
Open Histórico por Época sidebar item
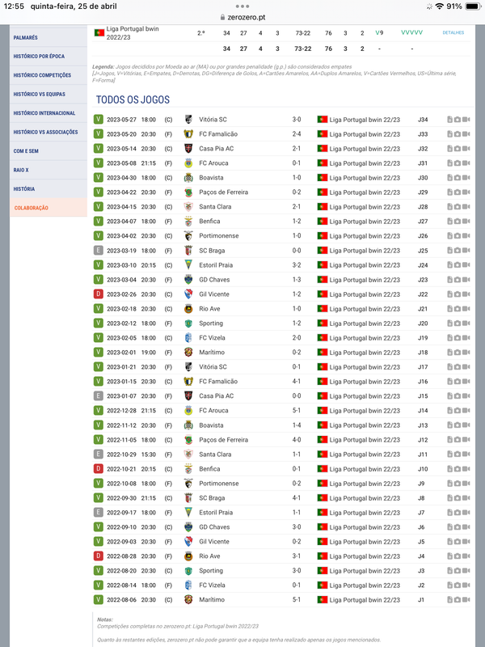click(48, 56)
